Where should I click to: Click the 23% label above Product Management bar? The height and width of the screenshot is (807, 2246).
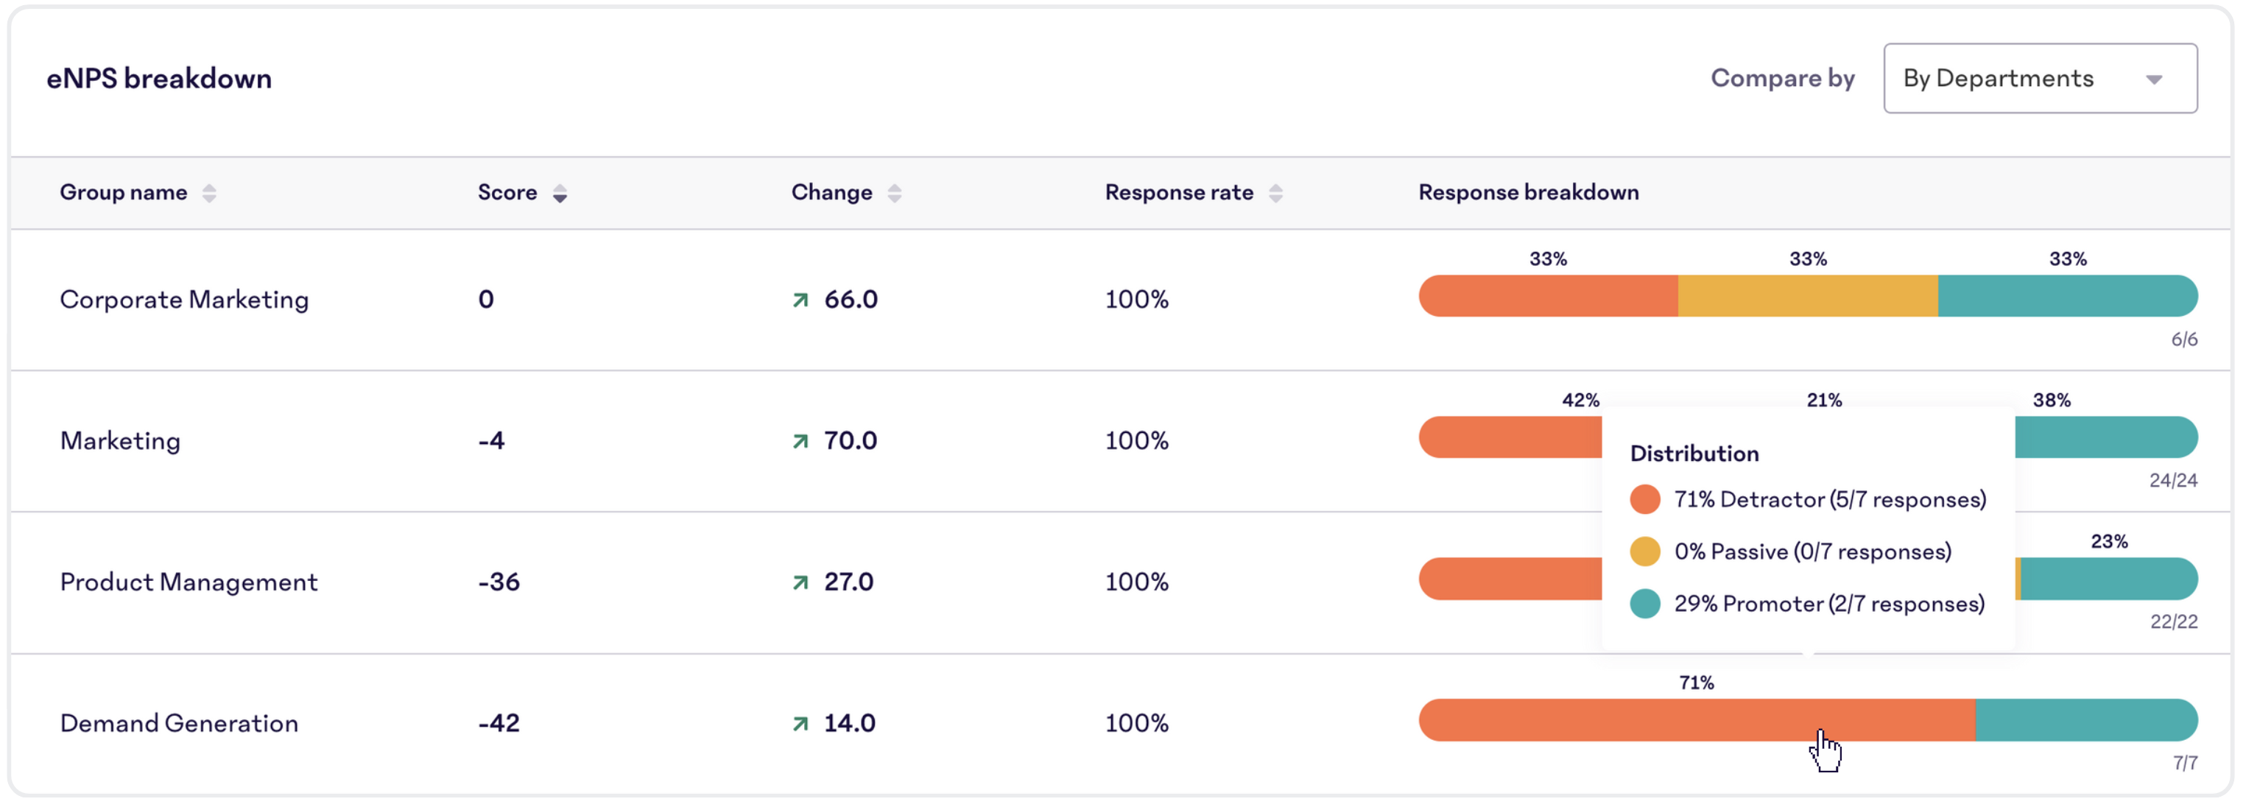coord(2109,541)
